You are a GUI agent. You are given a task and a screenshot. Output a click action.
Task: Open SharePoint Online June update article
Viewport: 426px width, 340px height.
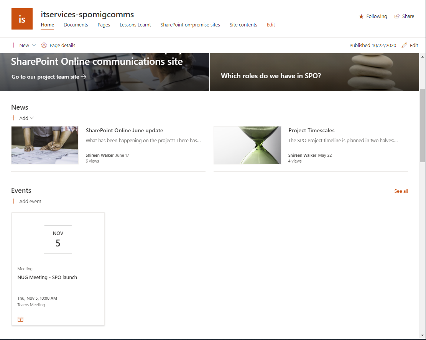point(125,130)
